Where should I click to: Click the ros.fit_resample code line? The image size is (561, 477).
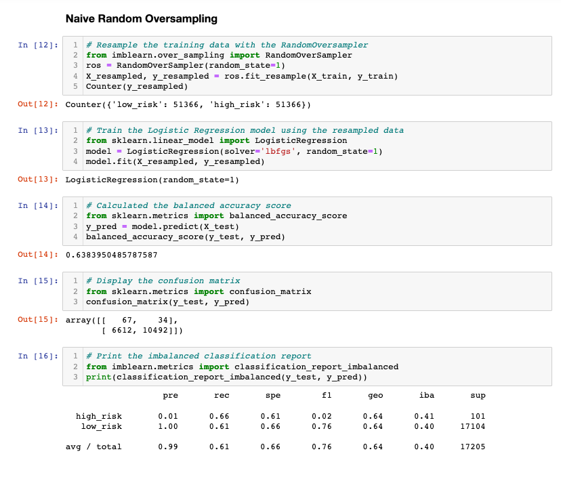242,76
